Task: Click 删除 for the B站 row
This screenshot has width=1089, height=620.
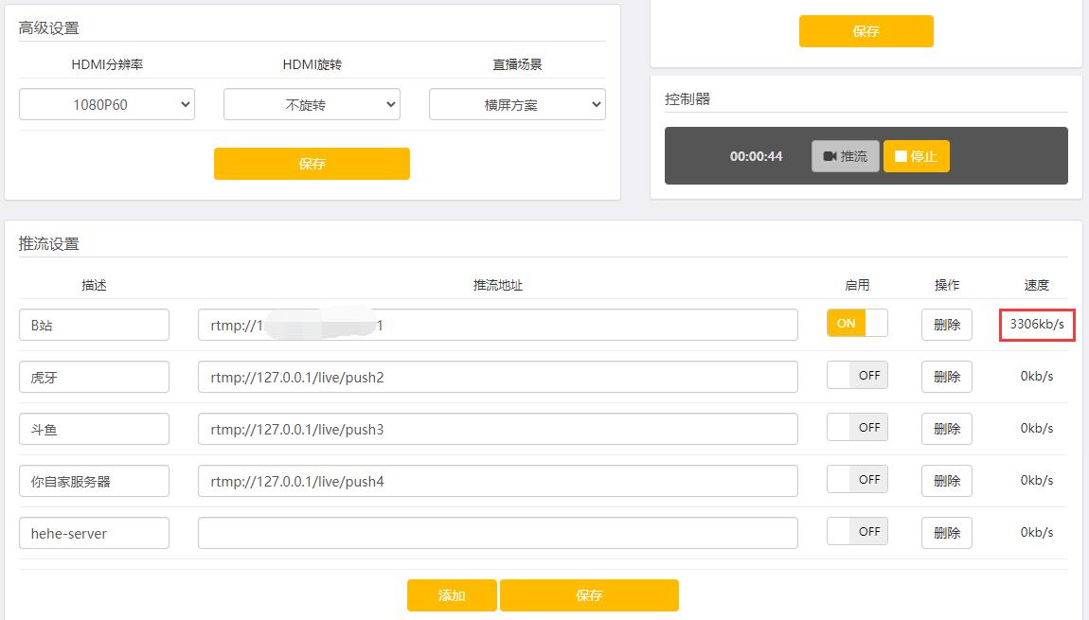Action: (x=947, y=325)
